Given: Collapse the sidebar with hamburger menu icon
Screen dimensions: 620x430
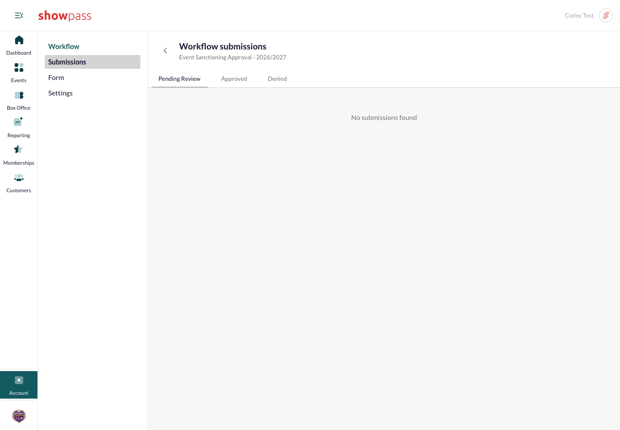Looking at the screenshot, I should pyautogui.click(x=19, y=15).
